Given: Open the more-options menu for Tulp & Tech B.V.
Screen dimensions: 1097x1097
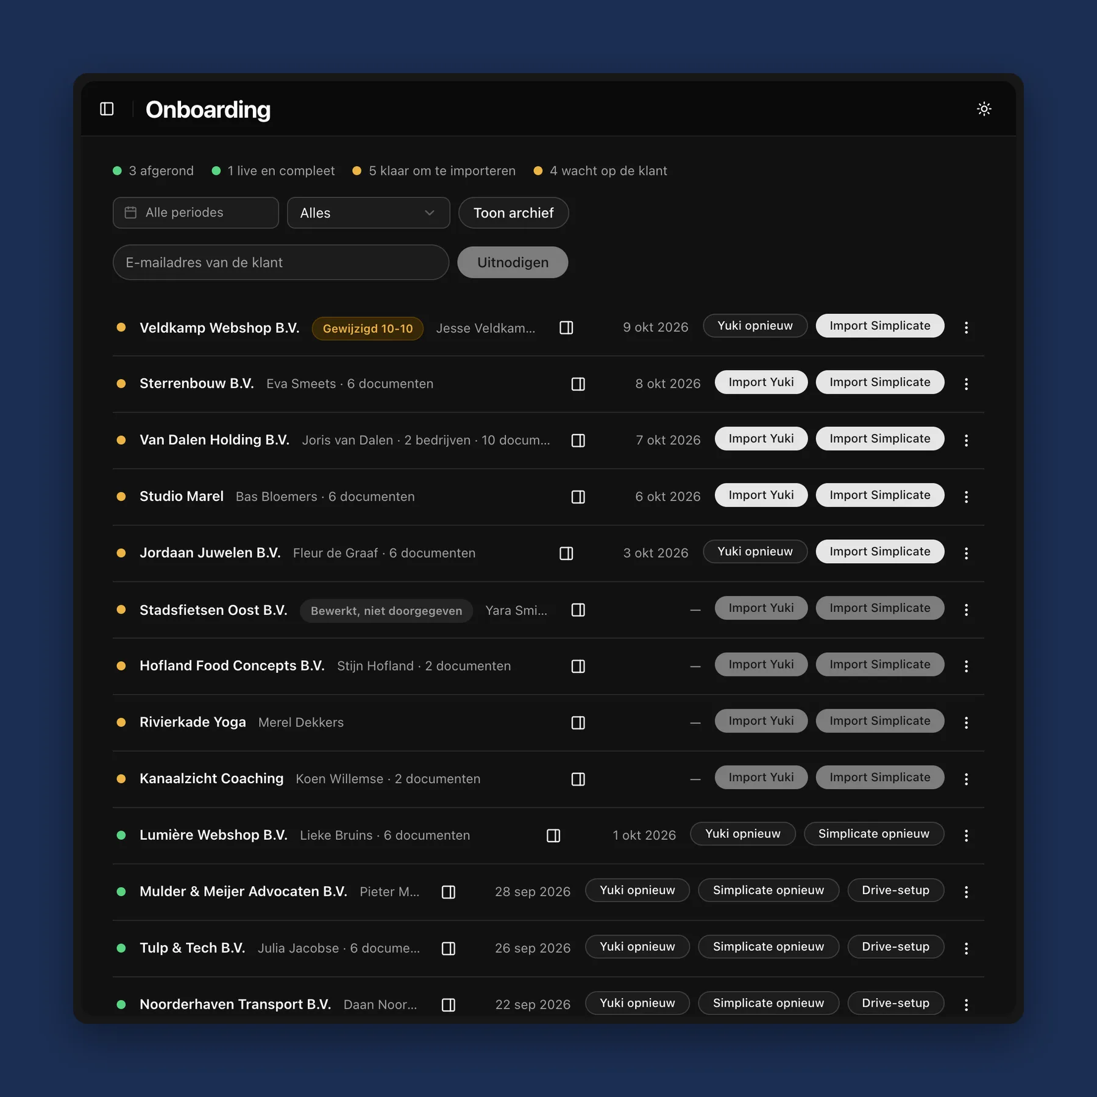Looking at the screenshot, I should [x=966, y=948].
